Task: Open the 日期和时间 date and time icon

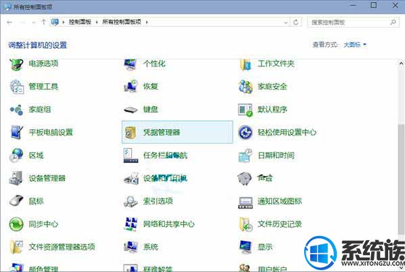Action: (245, 156)
